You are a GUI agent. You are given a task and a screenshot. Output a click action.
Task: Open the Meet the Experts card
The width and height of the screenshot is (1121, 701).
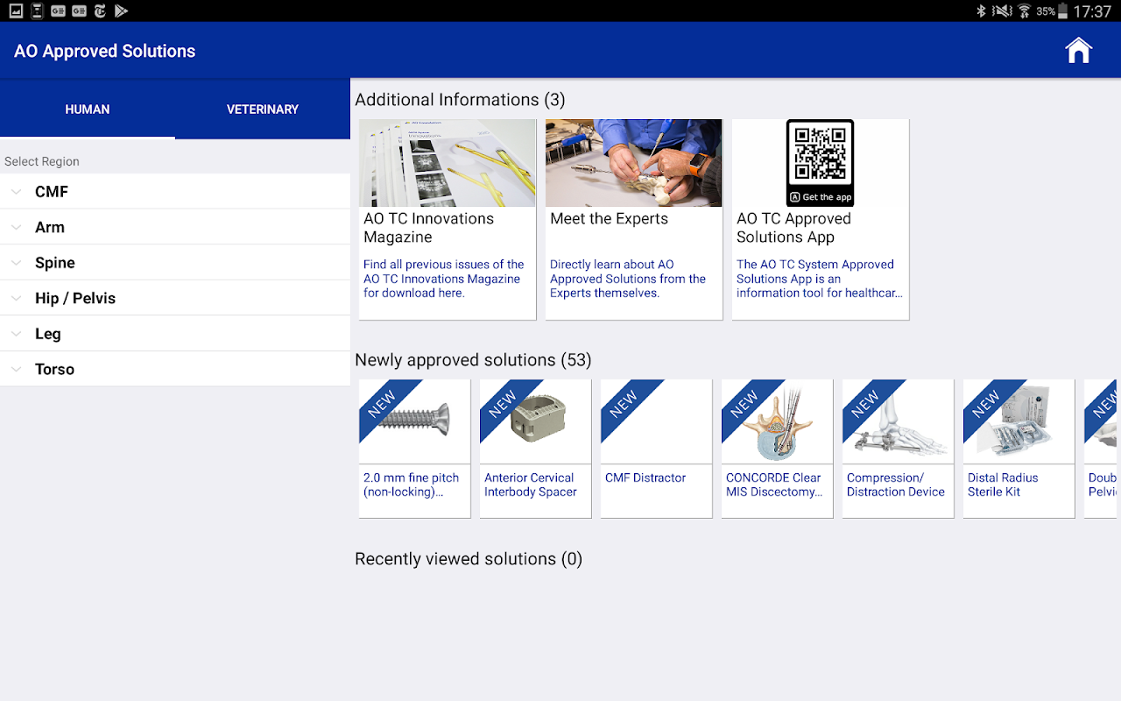coord(634,219)
